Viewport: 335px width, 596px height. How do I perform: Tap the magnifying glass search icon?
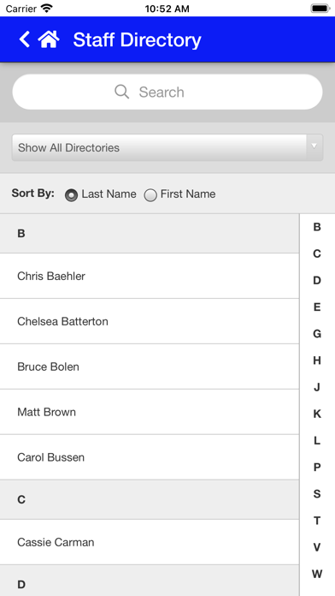[122, 92]
